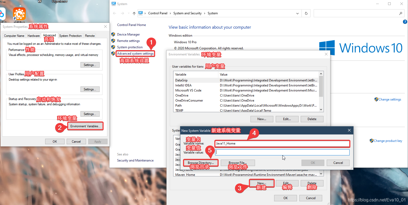The width and height of the screenshot is (408, 205).
Task: Click the System protection shield icon
Action: click(113, 47)
